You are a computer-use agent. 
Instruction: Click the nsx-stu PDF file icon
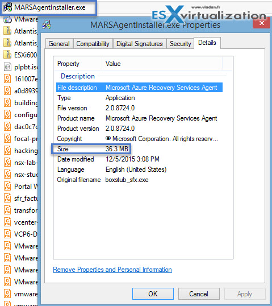(7, 175)
